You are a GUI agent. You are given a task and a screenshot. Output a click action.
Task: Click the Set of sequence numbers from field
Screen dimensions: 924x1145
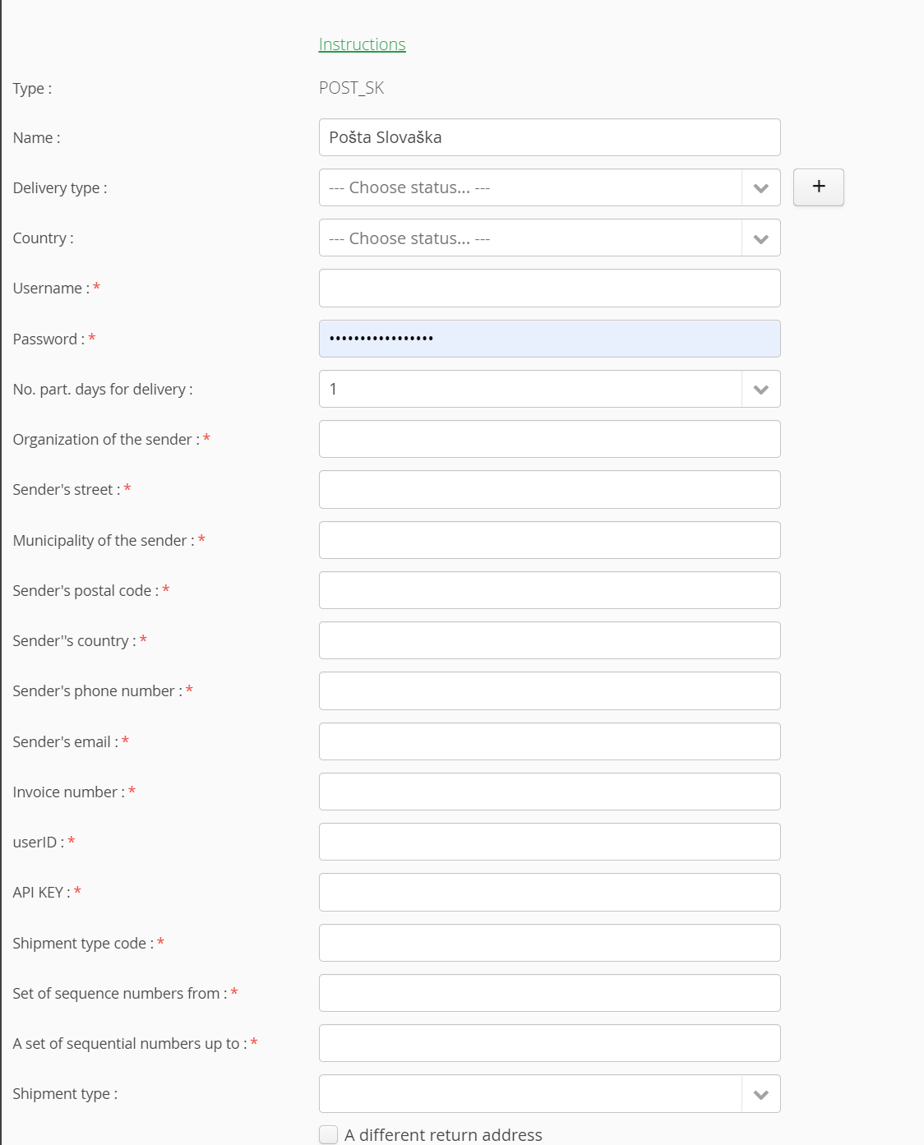tap(549, 993)
